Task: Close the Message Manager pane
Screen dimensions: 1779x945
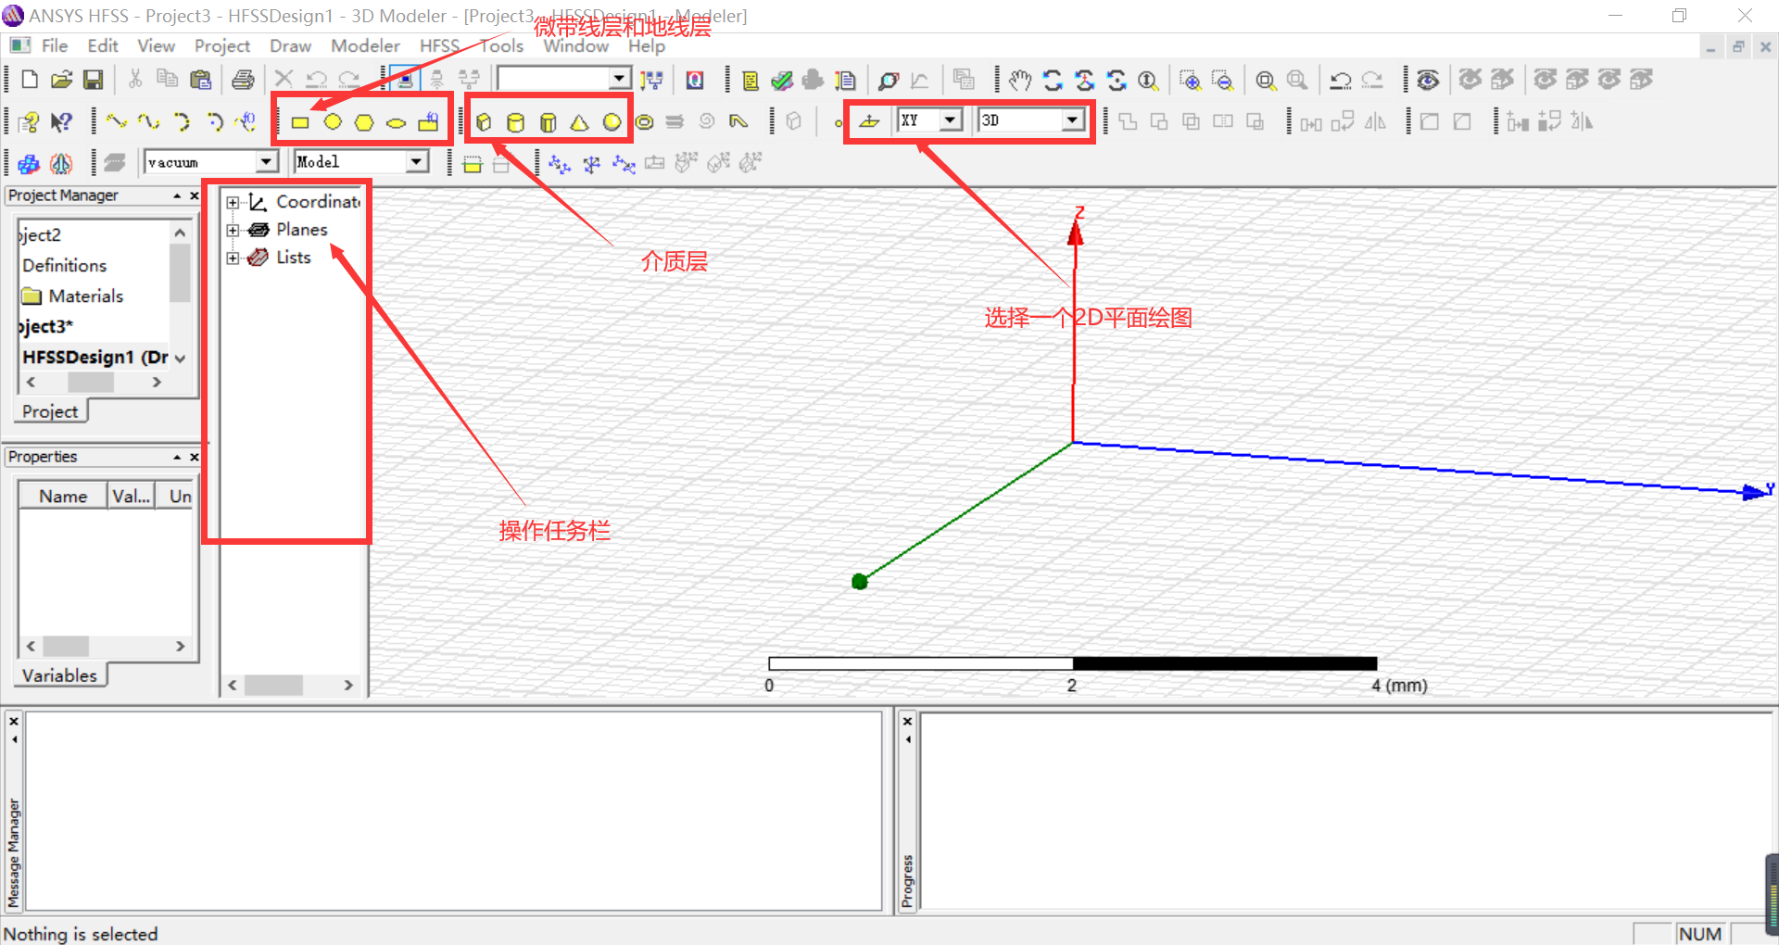Action: 14,722
